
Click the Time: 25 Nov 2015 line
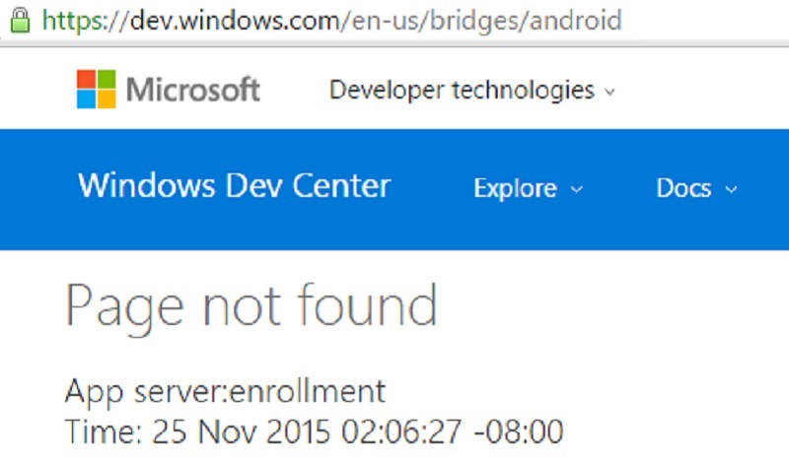(x=315, y=431)
